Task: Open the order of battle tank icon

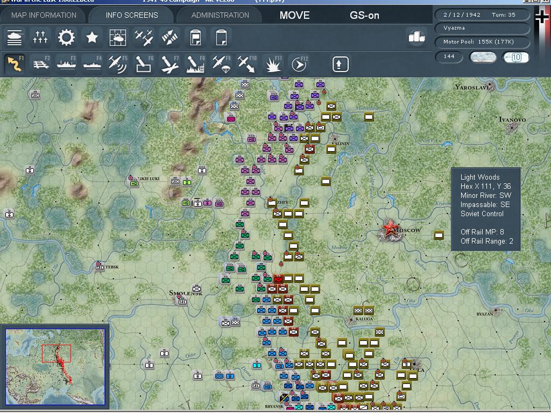Action: [x=15, y=37]
